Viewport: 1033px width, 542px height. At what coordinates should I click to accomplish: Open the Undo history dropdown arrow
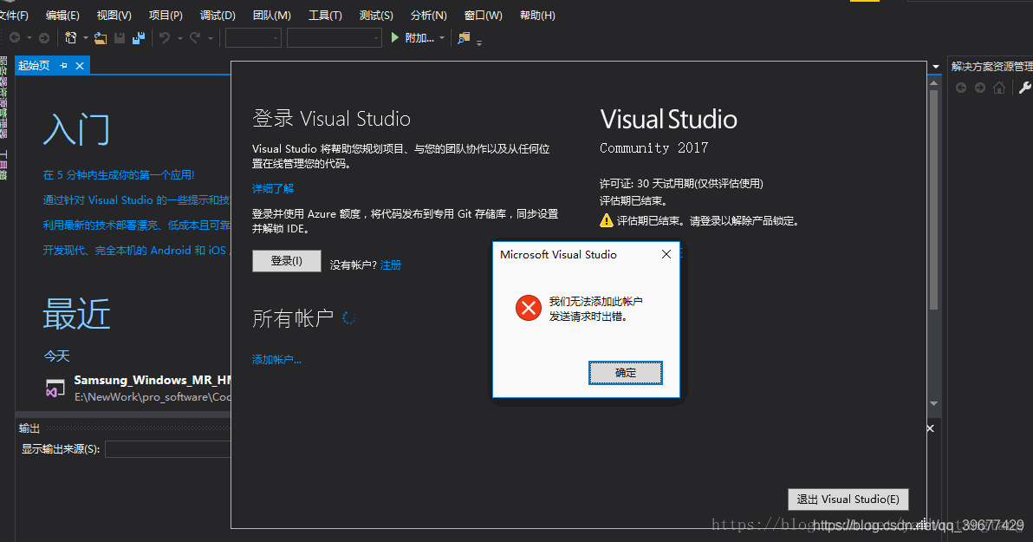click(x=180, y=38)
